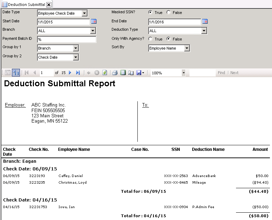Click the P.Admin Fee deduction name
The width and height of the screenshot is (272, 220).
tap(203, 207)
